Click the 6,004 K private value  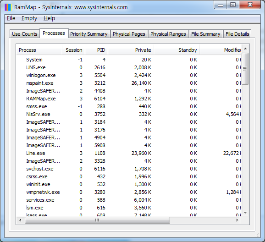(143, 200)
